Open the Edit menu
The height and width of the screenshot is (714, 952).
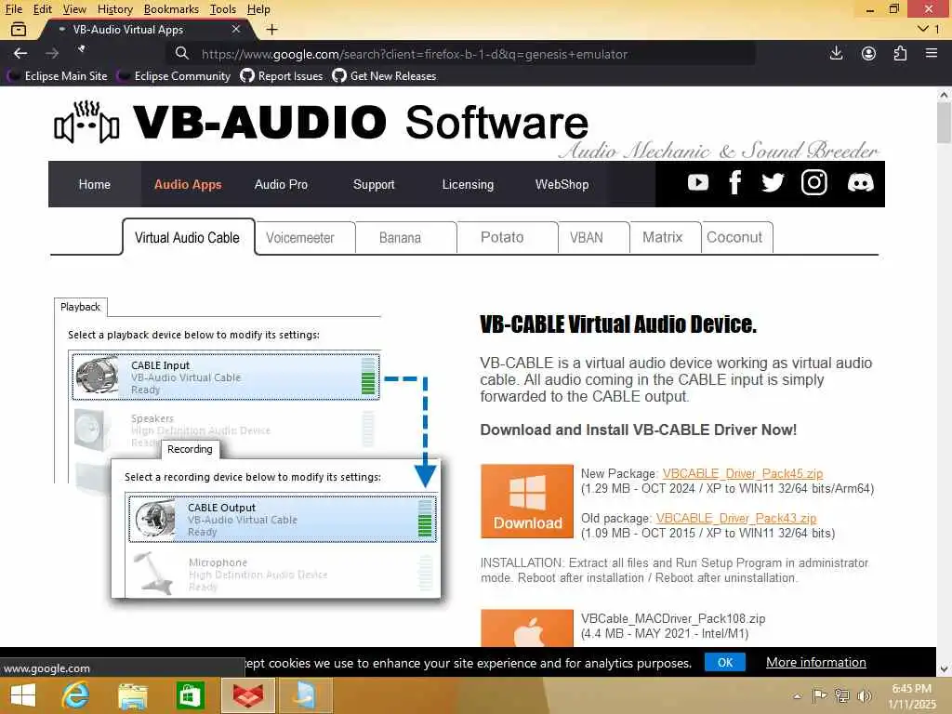(42, 9)
